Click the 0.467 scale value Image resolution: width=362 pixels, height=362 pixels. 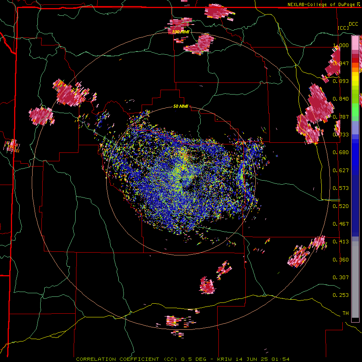pos(341,224)
